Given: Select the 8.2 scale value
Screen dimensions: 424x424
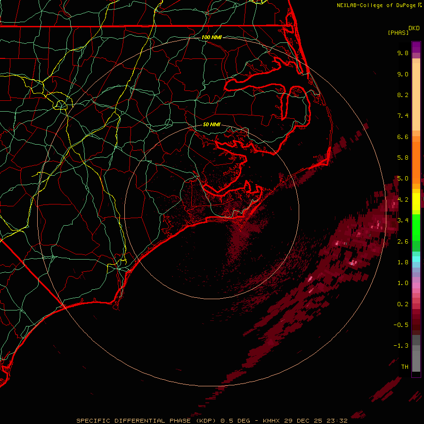Looking at the screenshot, I should 403,95.
